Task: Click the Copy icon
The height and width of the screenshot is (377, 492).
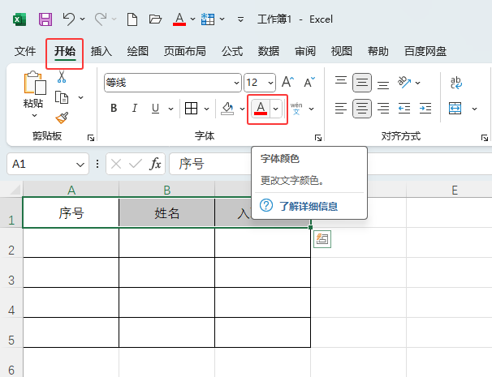Action: tap(62, 97)
